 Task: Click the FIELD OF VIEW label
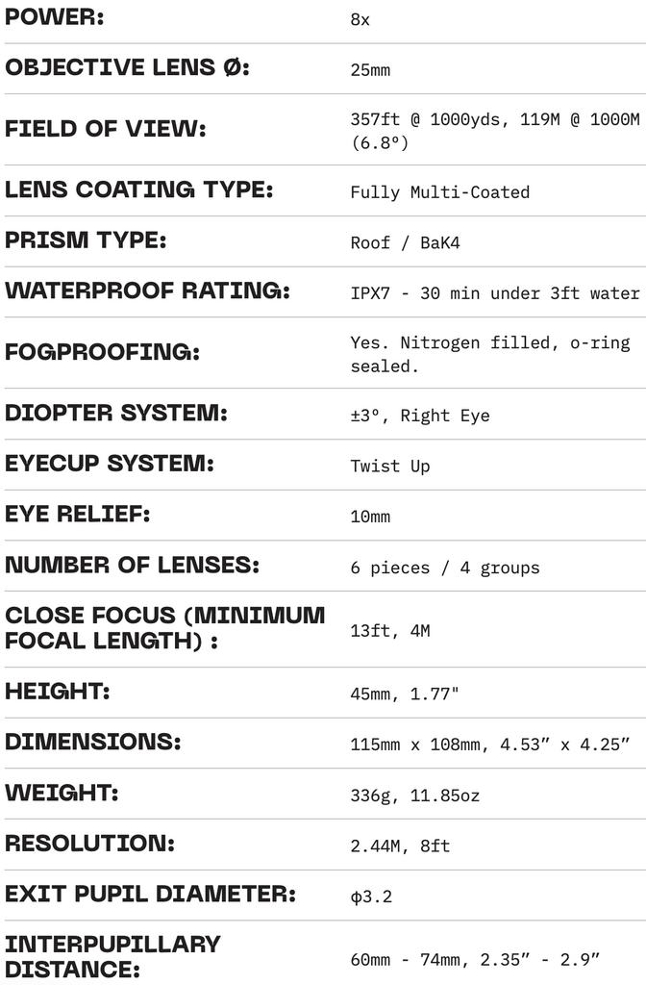(106, 130)
